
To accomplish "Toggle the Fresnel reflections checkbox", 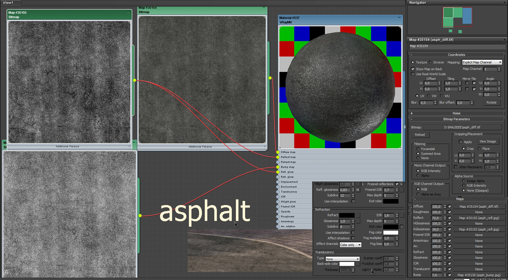I will tap(397, 184).
